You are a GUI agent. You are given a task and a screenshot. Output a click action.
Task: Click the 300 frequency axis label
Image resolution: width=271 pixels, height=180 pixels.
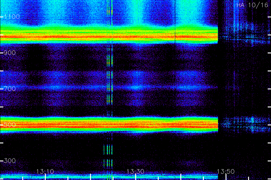[10, 161]
